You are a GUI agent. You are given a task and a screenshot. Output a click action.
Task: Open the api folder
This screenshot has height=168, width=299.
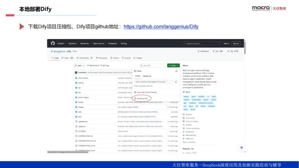(79, 88)
